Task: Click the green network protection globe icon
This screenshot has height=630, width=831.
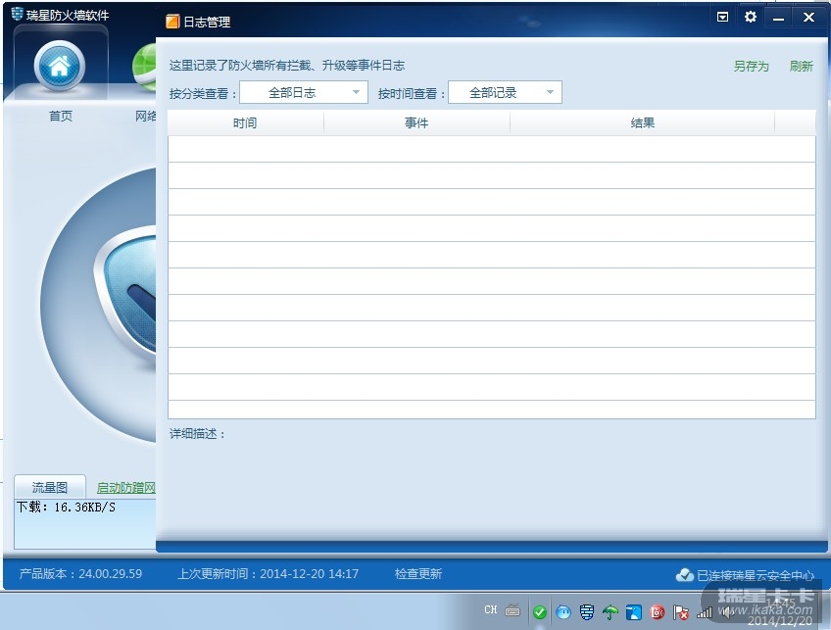Action: (x=144, y=67)
